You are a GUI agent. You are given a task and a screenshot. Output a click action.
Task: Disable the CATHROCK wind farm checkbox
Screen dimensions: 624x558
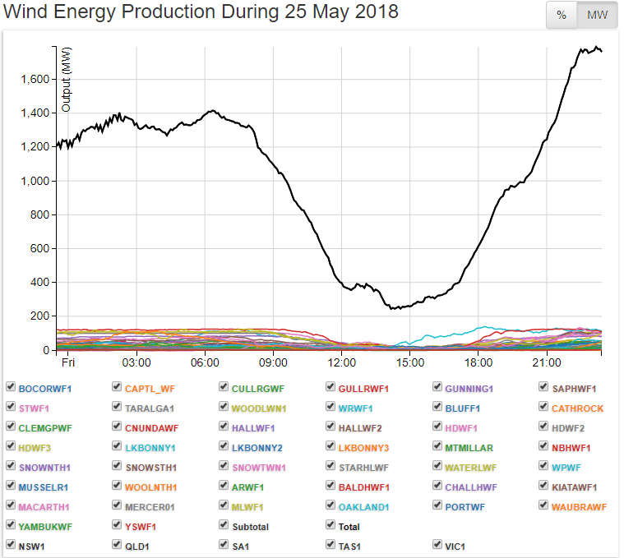[x=544, y=408]
